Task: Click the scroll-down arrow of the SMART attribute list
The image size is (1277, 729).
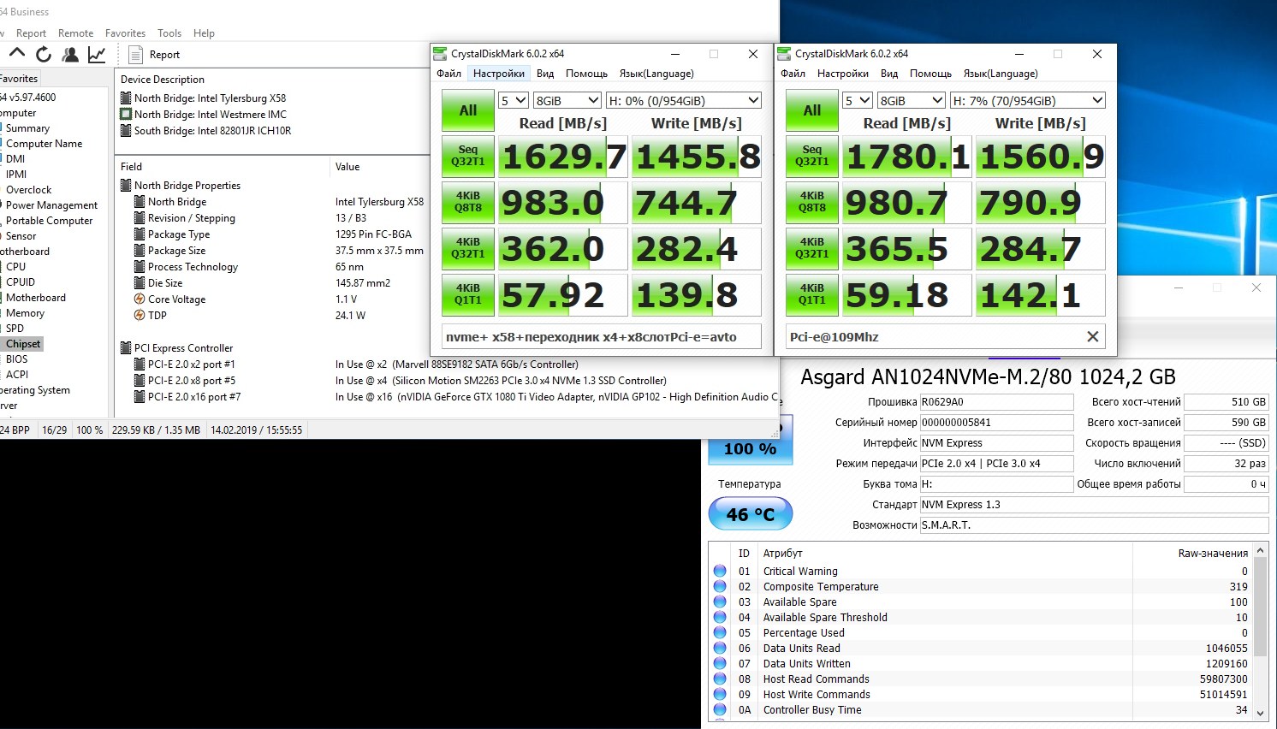Action: (x=1260, y=712)
